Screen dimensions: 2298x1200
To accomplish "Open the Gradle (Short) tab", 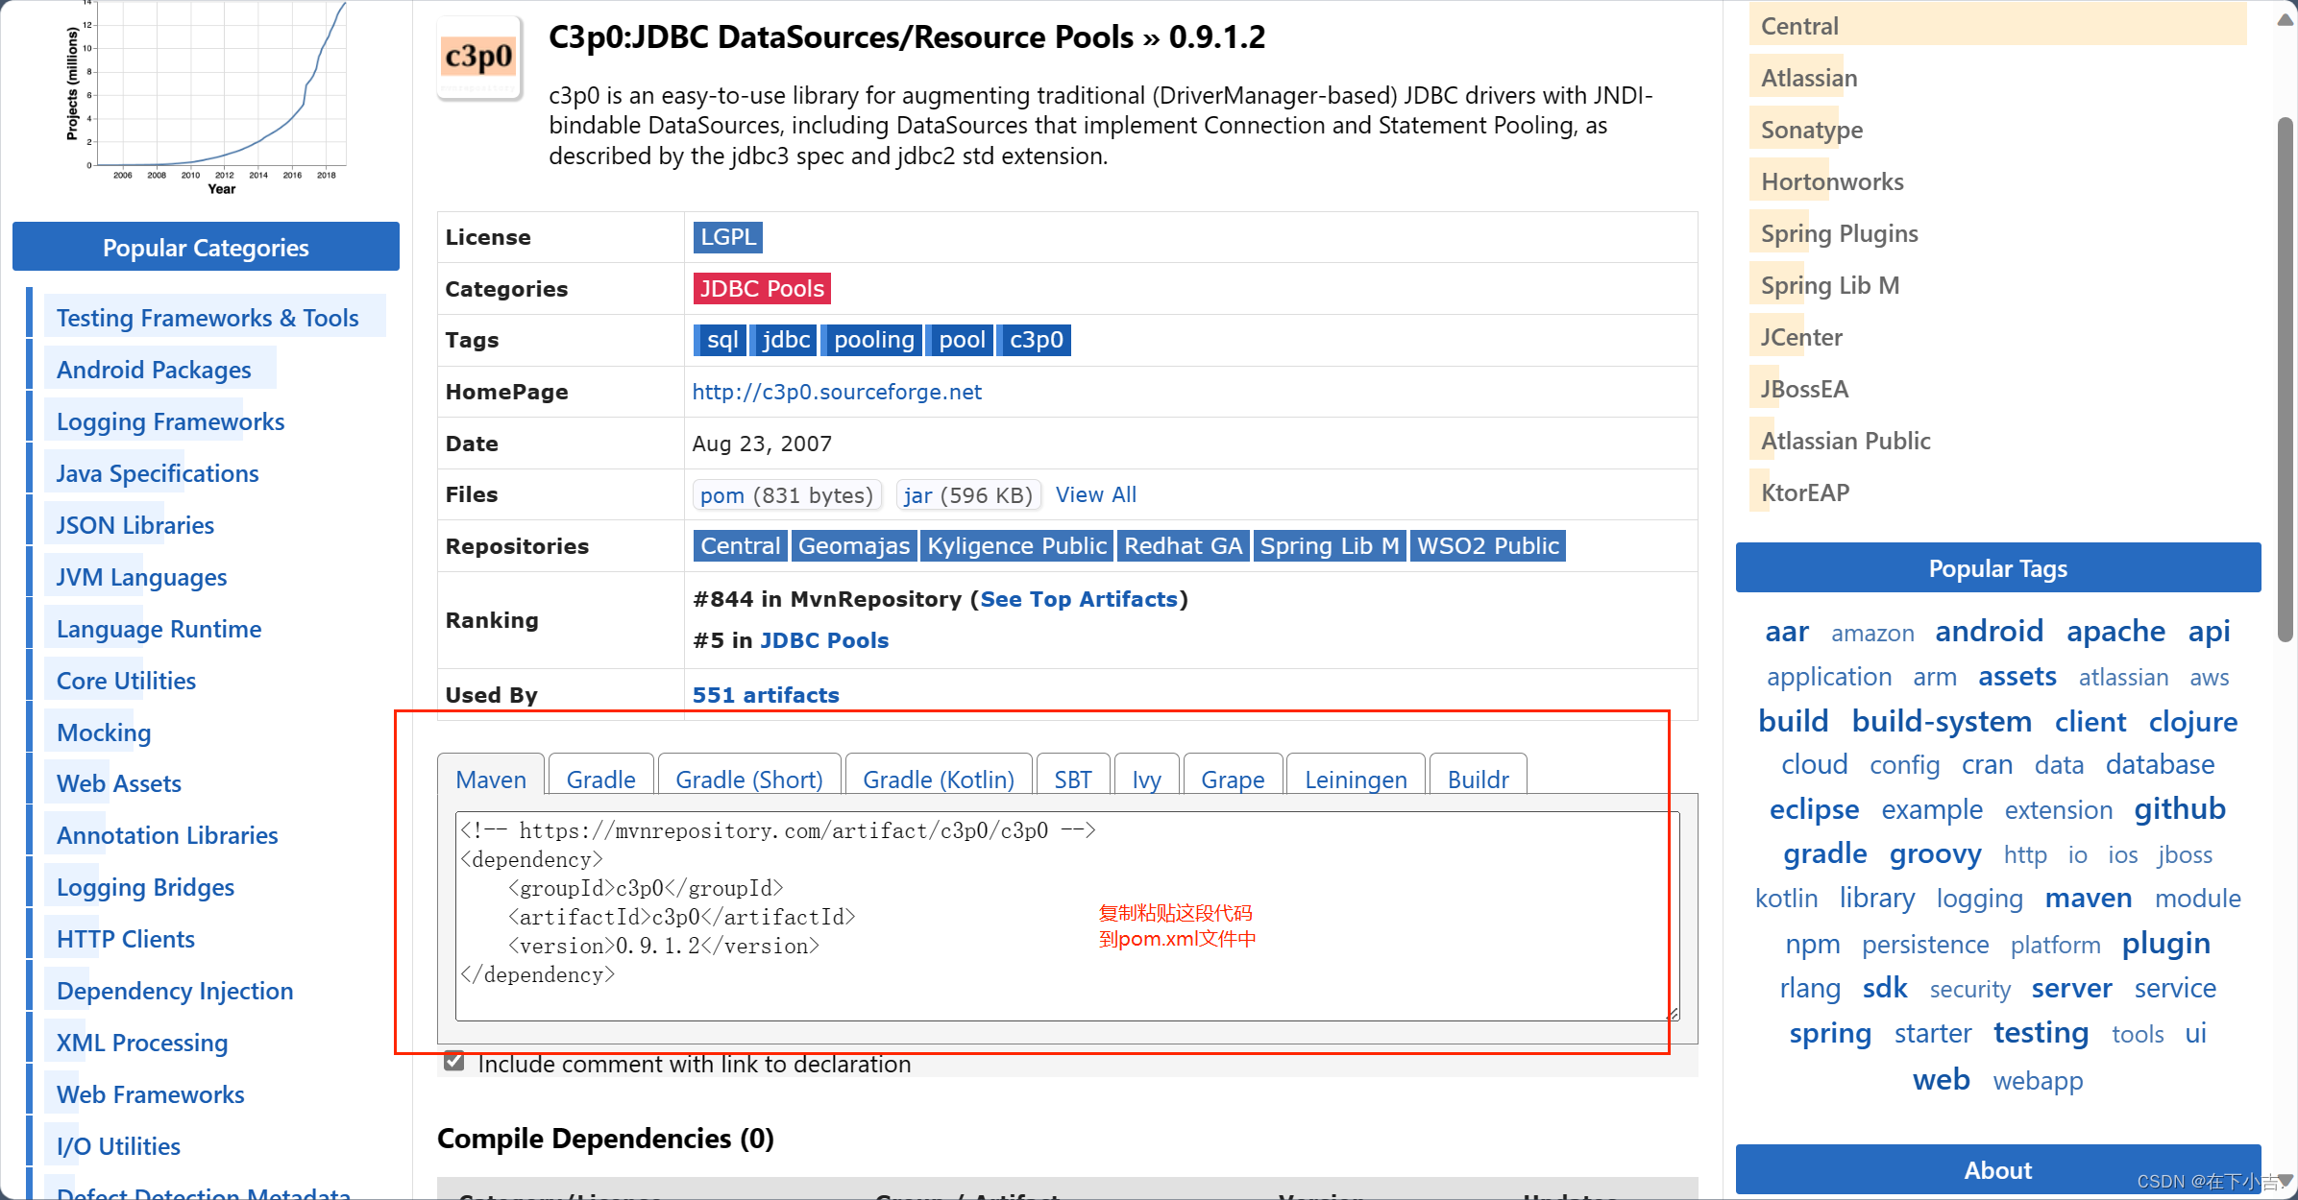I will (749, 779).
